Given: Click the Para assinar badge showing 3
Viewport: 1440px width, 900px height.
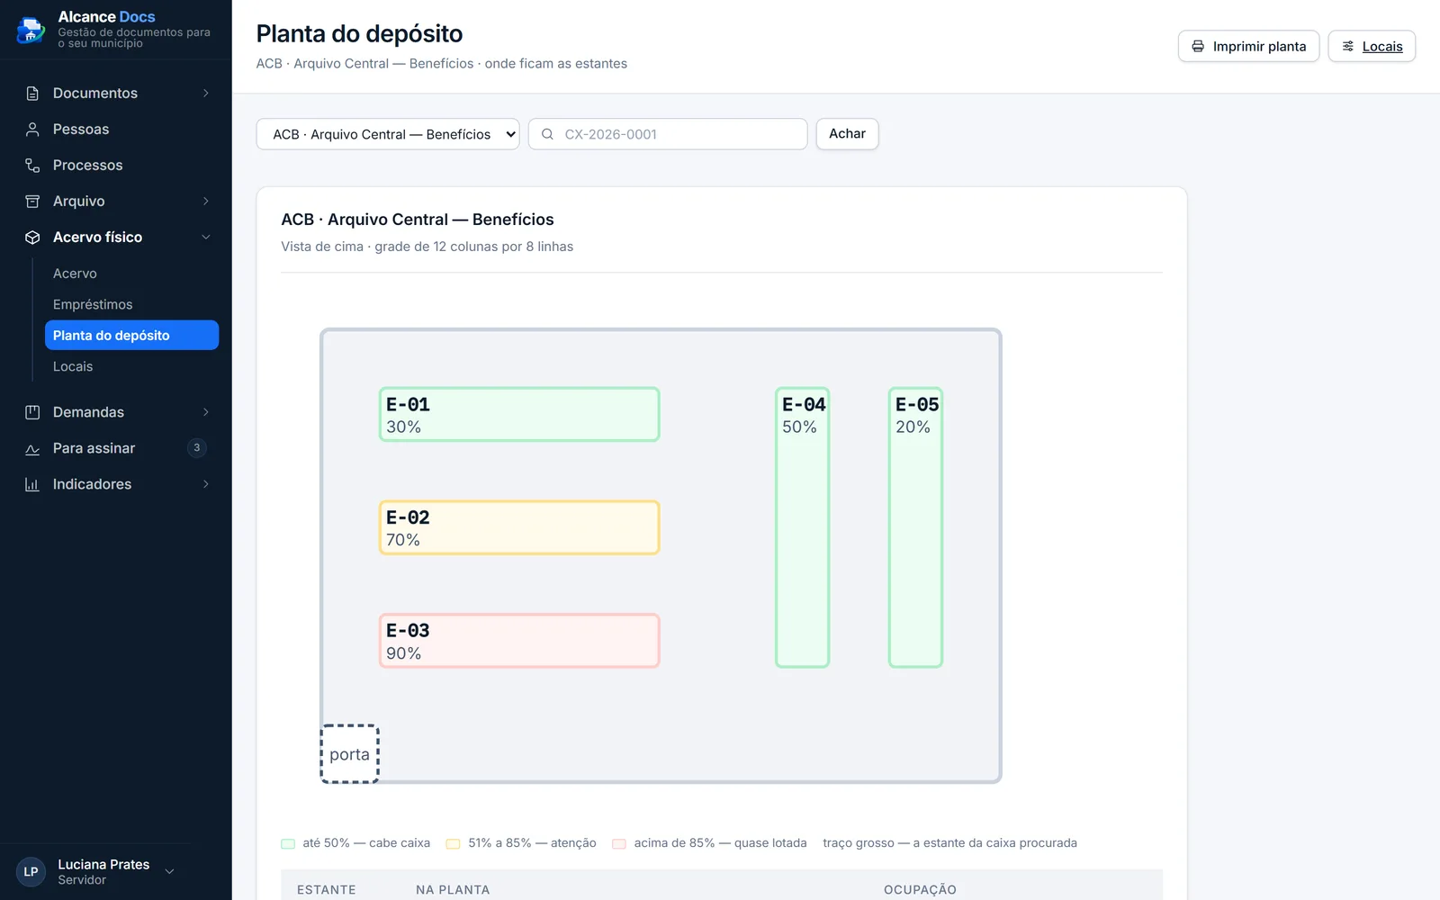Looking at the screenshot, I should click(197, 448).
